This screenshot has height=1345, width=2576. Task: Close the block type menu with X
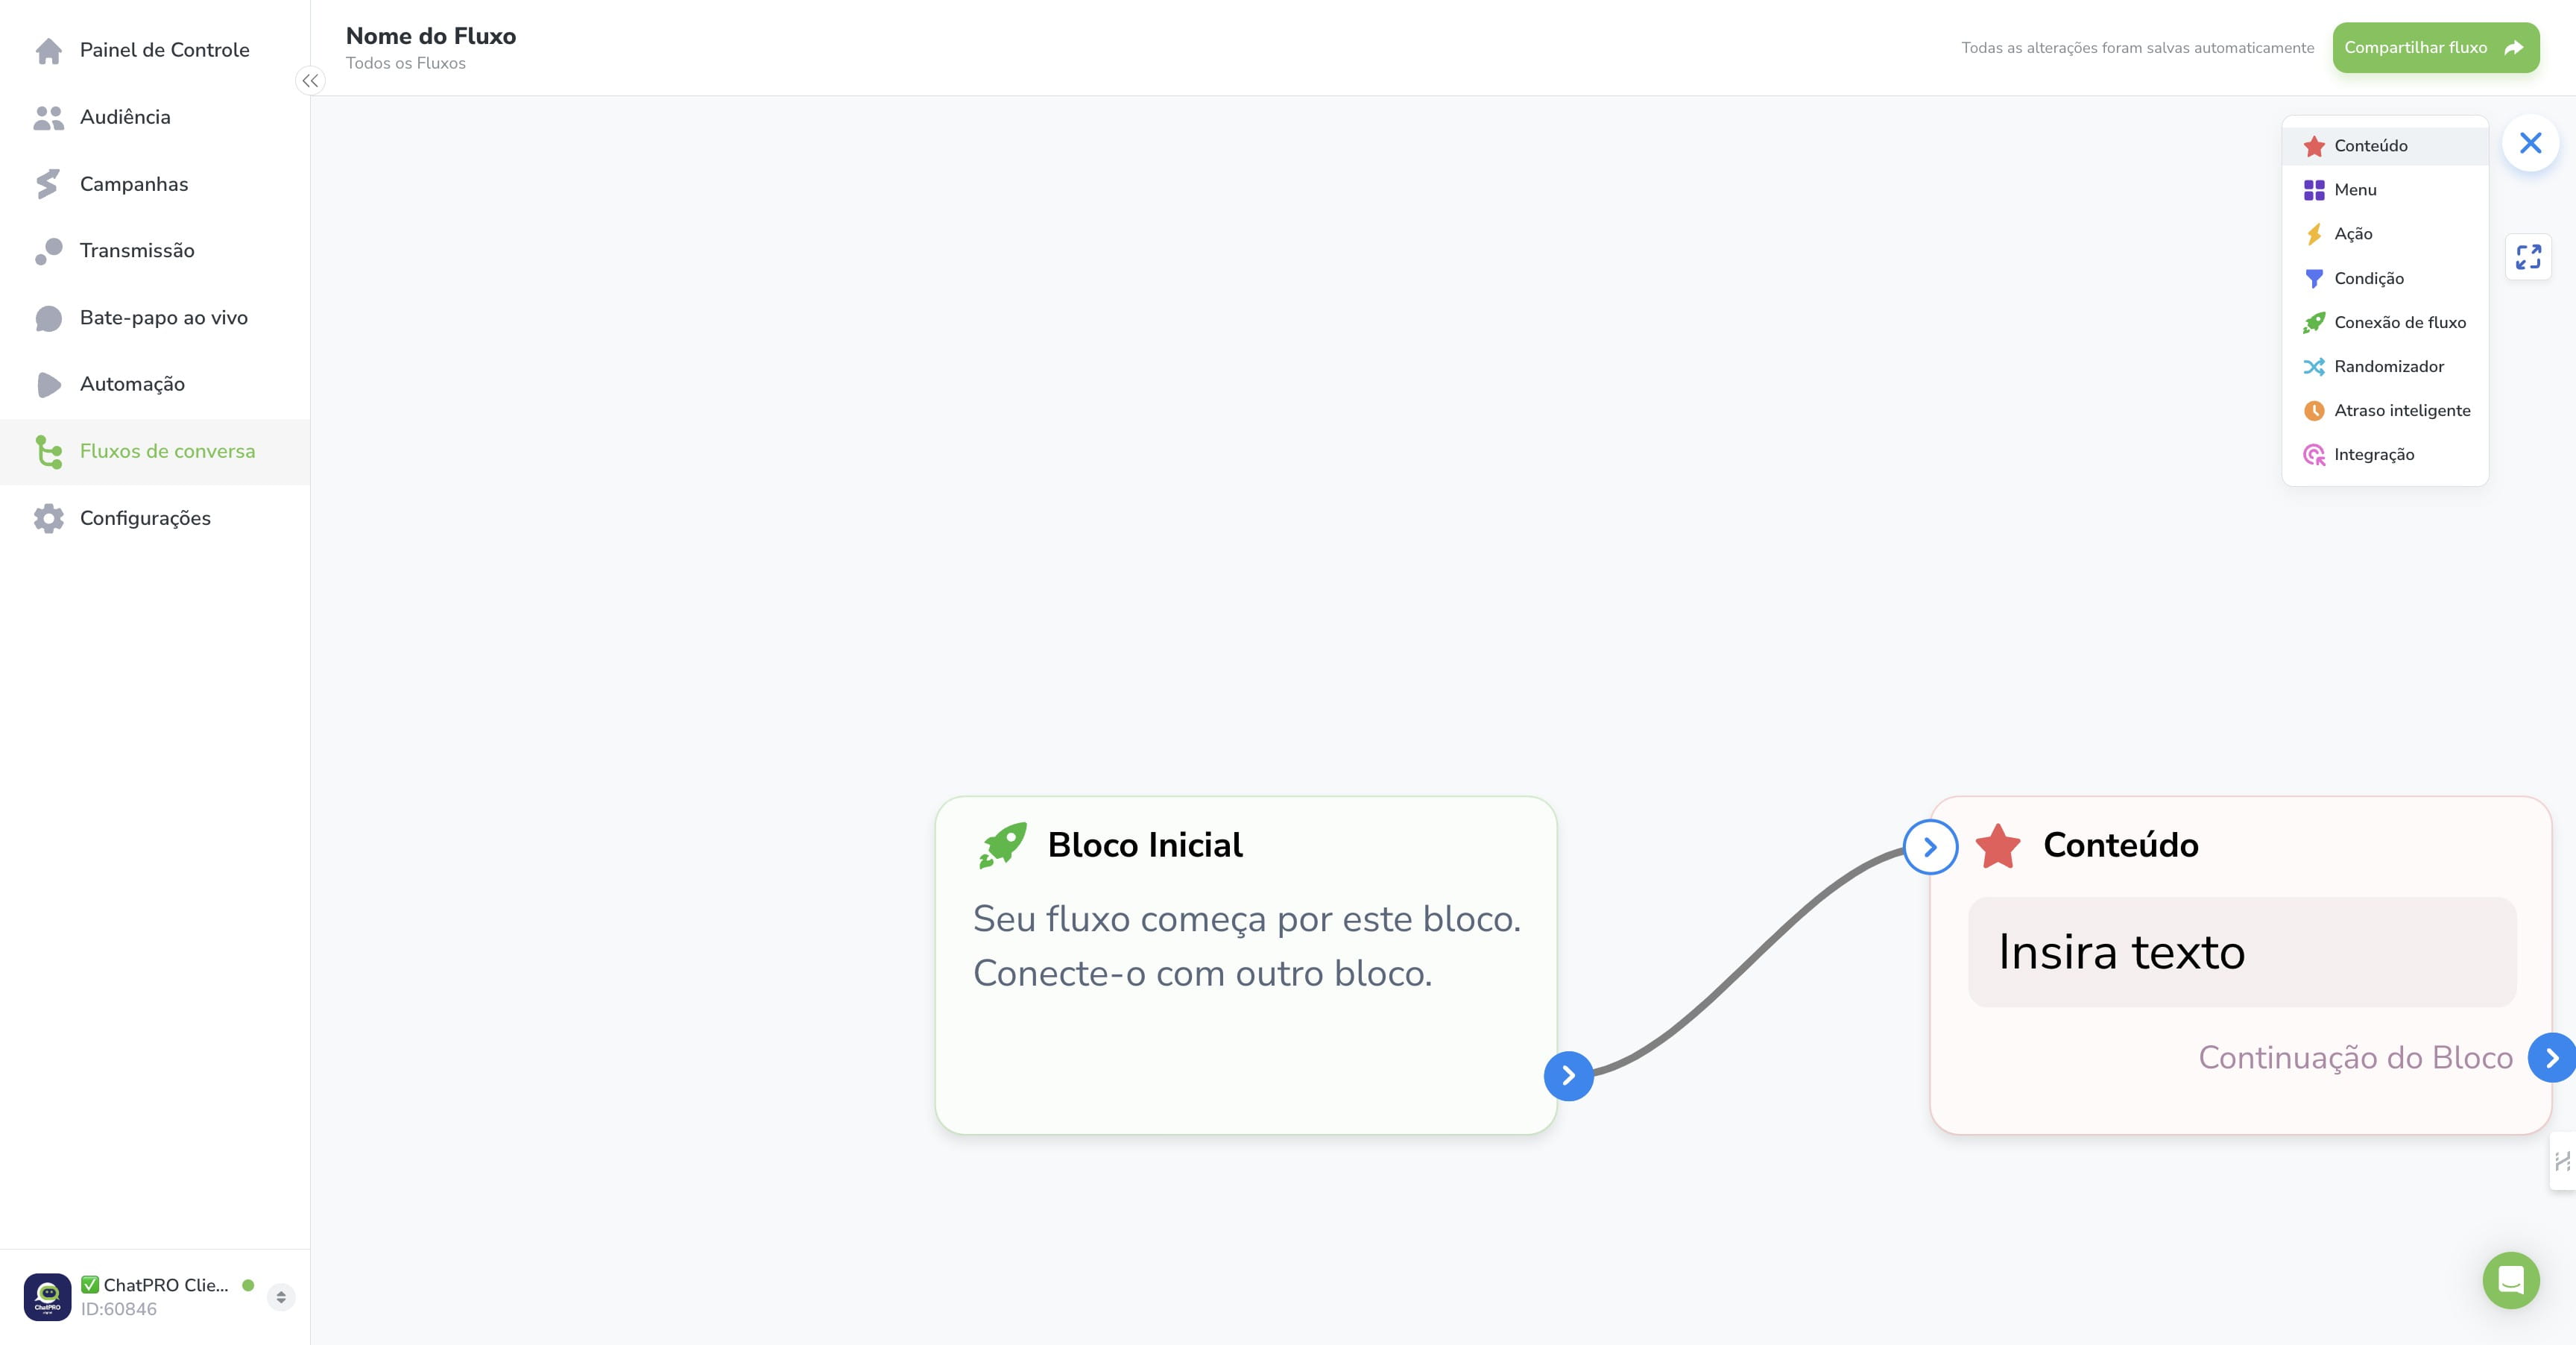point(2530,143)
